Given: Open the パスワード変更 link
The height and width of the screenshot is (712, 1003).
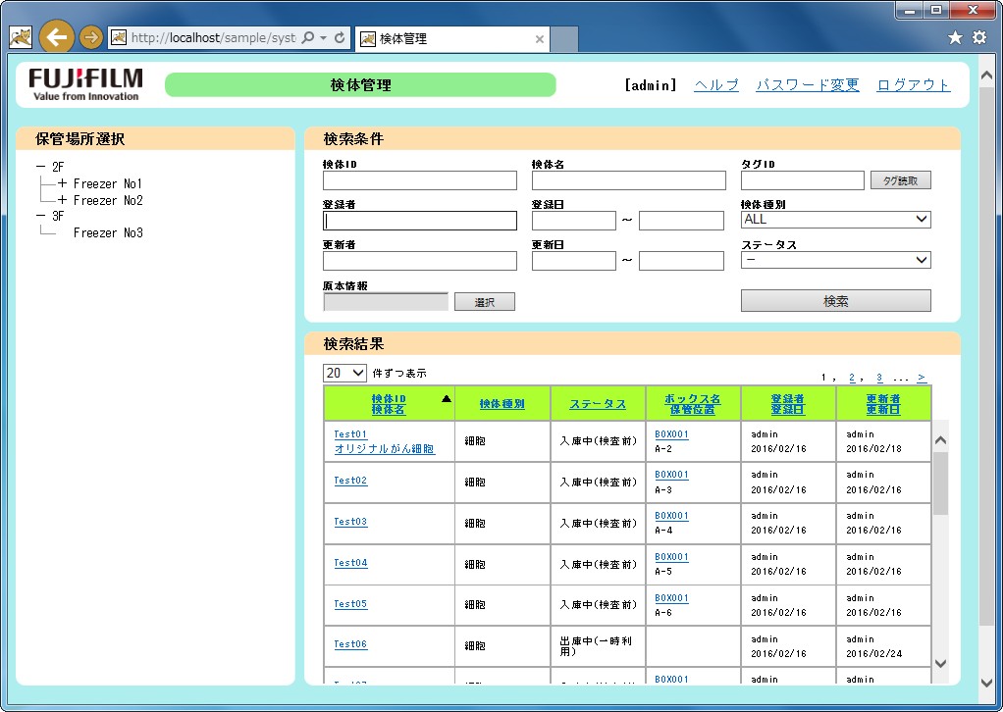Looking at the screenshot, I should click(808, 85).
